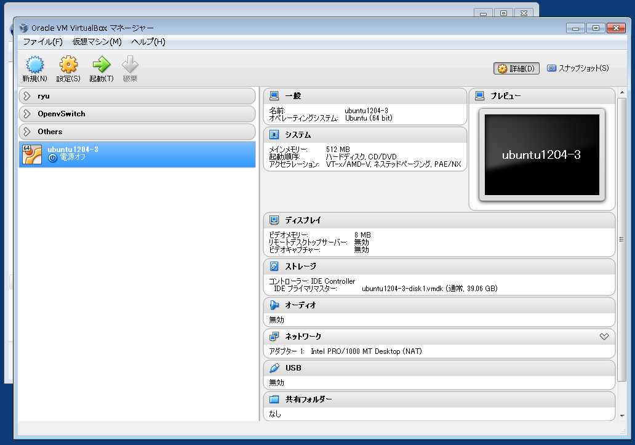Click the ubuntu1204-3 preview thumbnail
The height and width of the screenshot is (445, 635).
(x=541, y=154)
